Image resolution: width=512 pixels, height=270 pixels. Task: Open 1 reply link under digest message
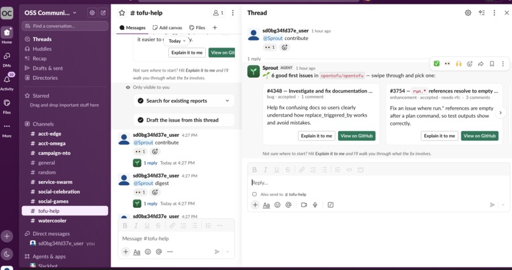151,203
